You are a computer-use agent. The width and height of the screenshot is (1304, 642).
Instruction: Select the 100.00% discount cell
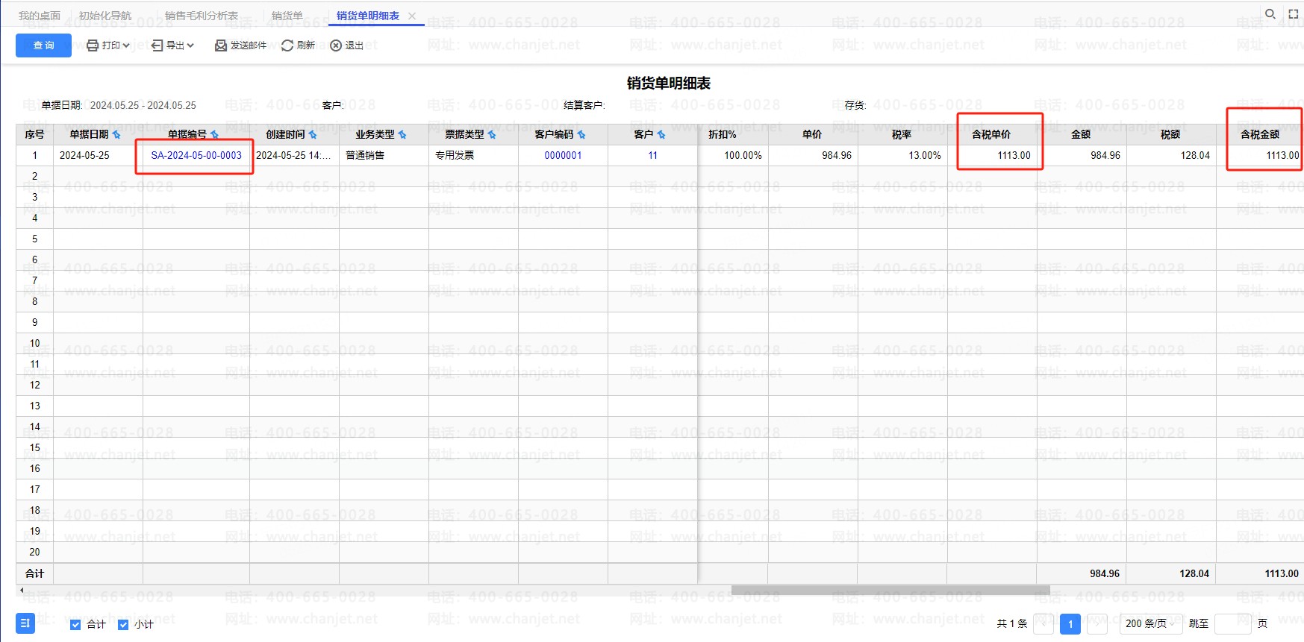click(x=733, y=155)
